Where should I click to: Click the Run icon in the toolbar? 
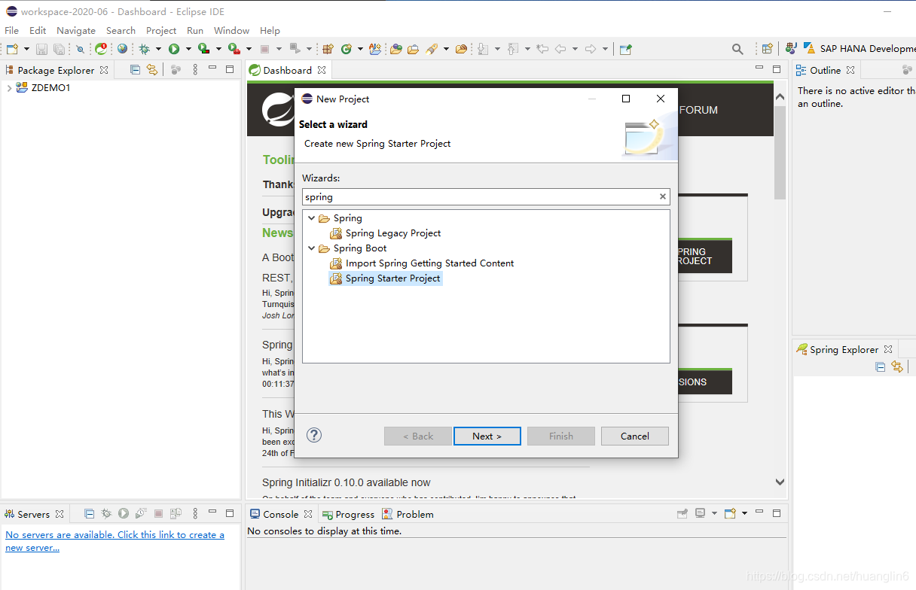click(174, 49)
